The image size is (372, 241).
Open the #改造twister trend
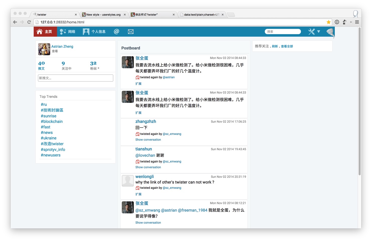pyautogui.click(x=52, y=144)
